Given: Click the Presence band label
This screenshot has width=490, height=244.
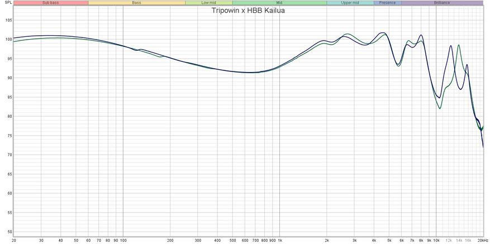Looking at the screenshot, I should tap(387, 3).
